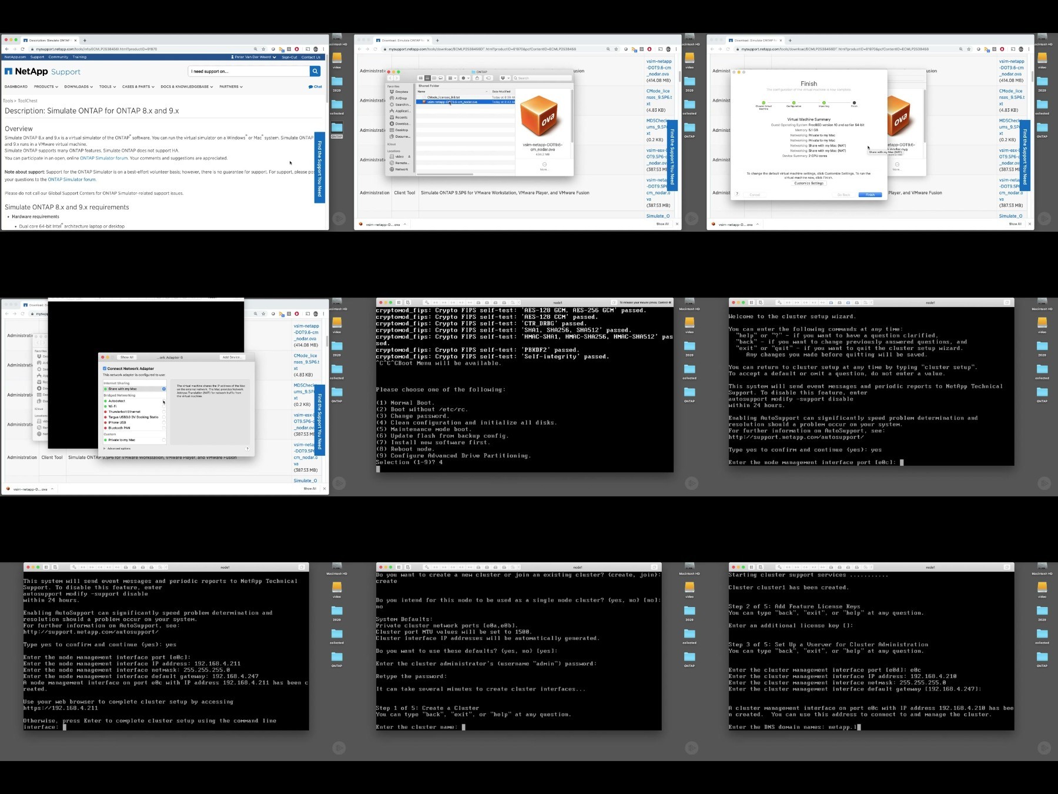1058x794 pixels.
Task: Switch the ONTAP Finder window to icon view
Action: pos(421,78)
